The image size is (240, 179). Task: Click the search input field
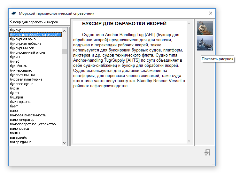click(x=39, y=22)
